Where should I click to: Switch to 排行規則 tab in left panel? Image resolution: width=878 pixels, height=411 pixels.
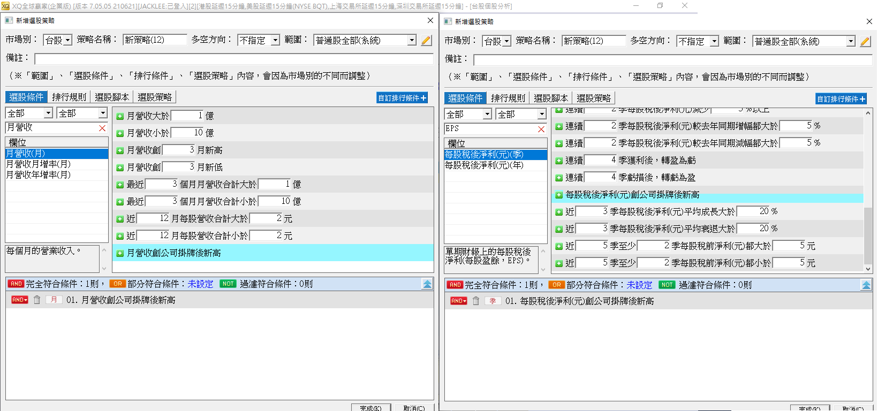69,97
